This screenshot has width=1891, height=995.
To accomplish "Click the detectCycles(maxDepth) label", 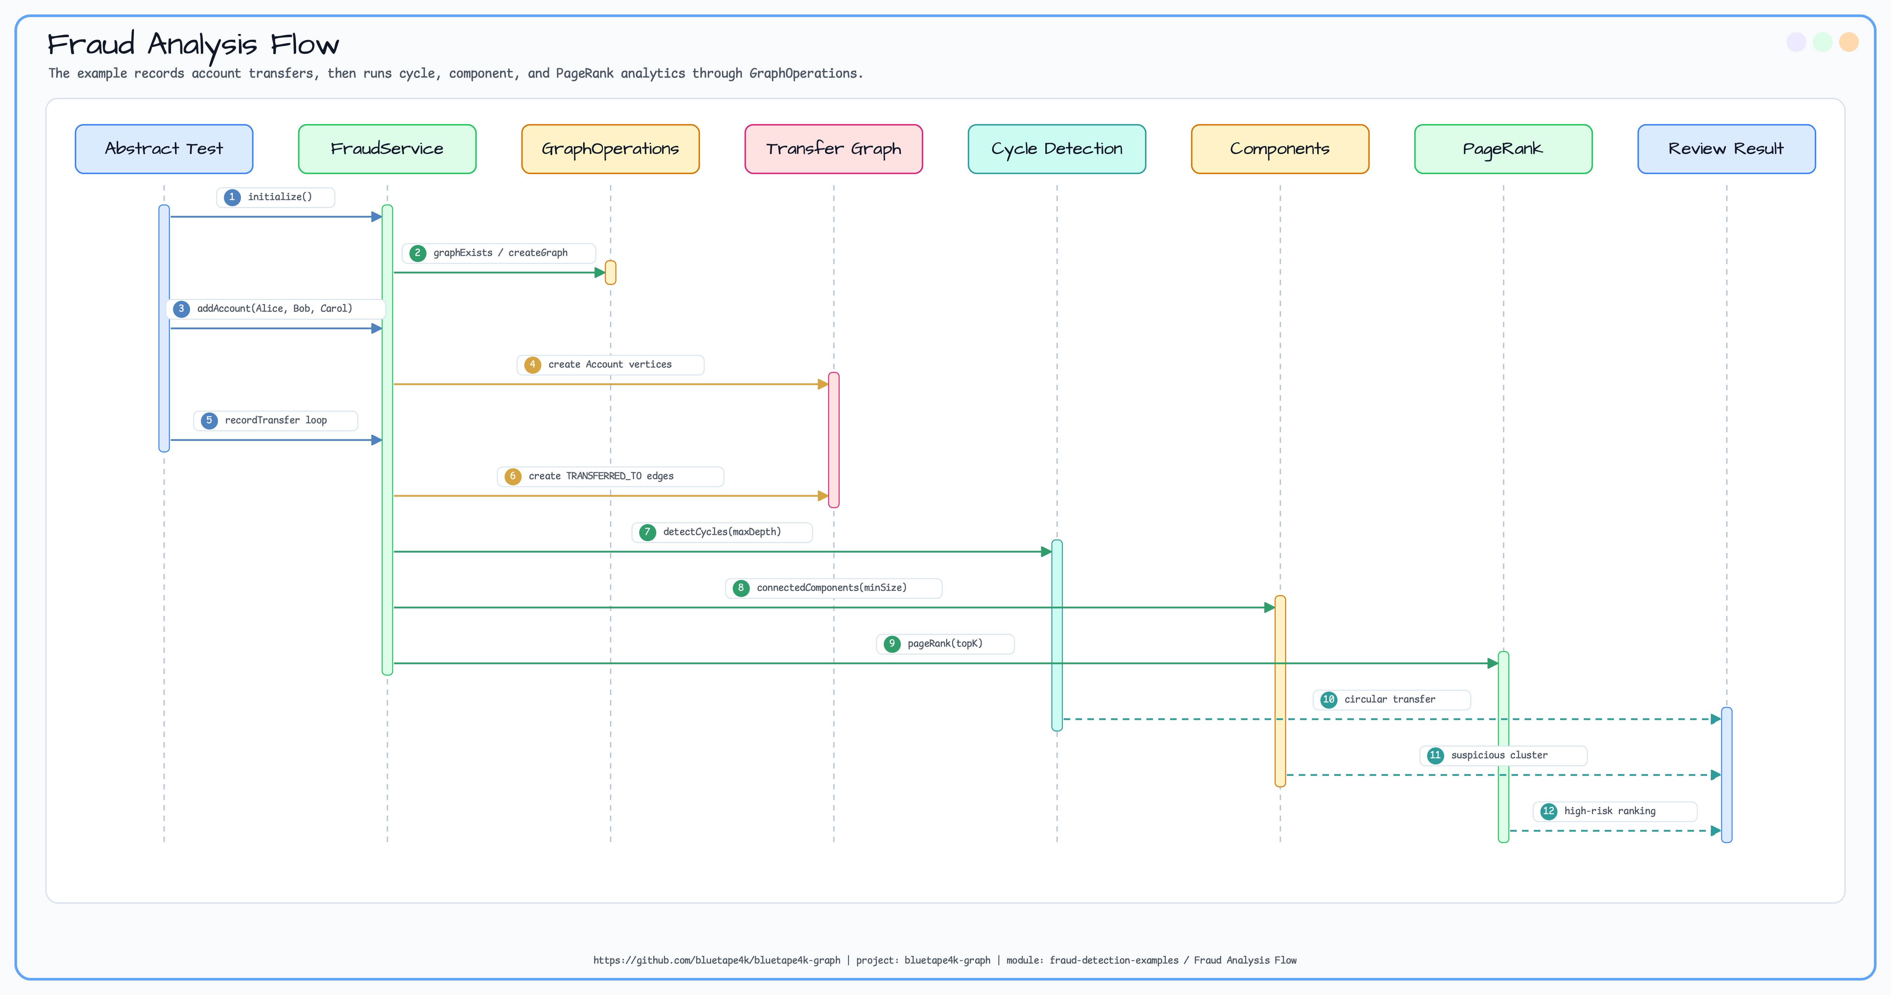I will 722,532.
